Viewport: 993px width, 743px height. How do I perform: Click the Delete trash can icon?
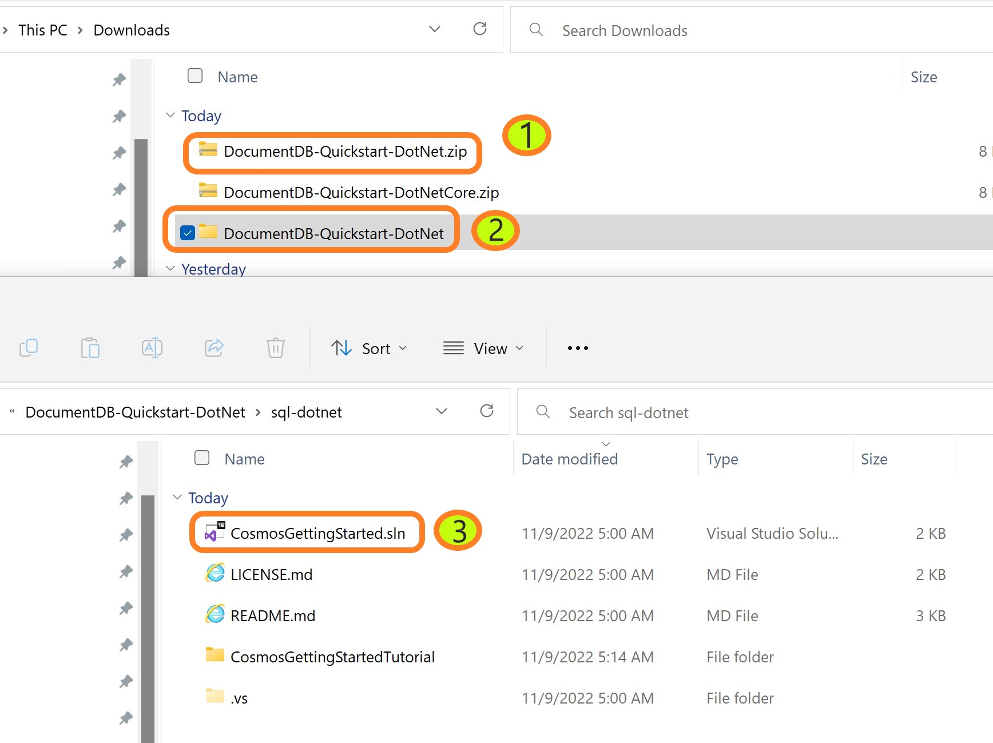pos(276,348)
